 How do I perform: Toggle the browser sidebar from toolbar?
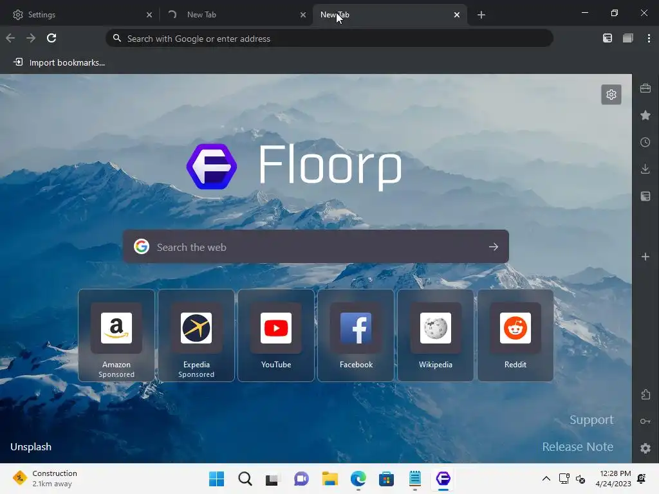click(608, 38)
